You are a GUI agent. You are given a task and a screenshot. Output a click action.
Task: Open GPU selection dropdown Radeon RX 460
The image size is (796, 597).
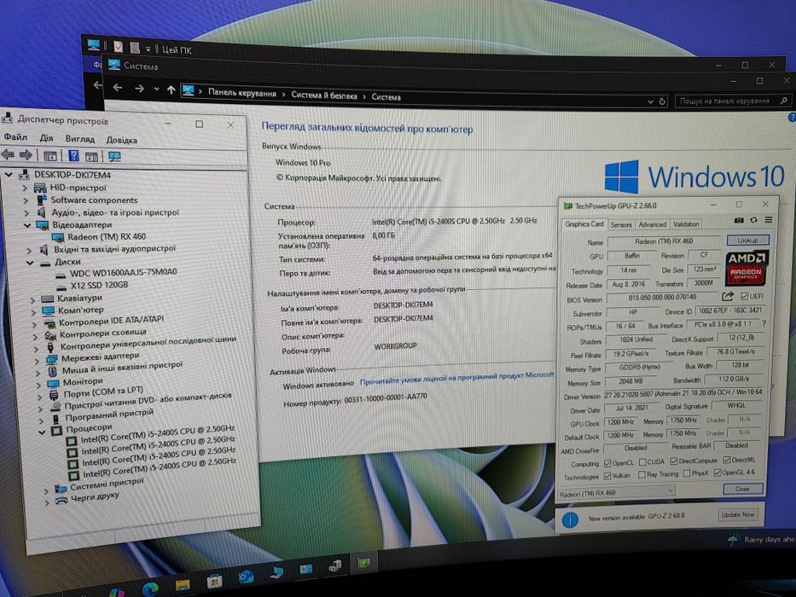click(616, 492)
